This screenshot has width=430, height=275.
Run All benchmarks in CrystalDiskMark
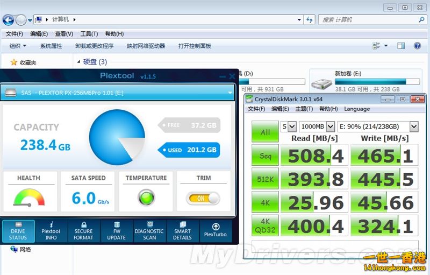[x=265, y=132]
